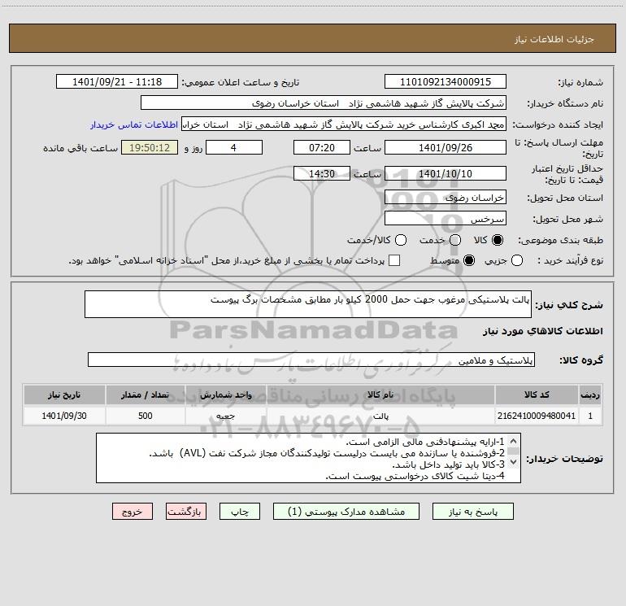The width and height of the screenshot is (626, 606).
Task: Click the 'خروج' exit button
Action: tap(133, 511)
